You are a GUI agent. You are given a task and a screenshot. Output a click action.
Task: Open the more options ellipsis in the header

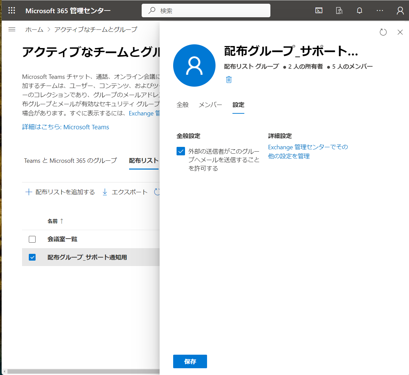point(380,10)
